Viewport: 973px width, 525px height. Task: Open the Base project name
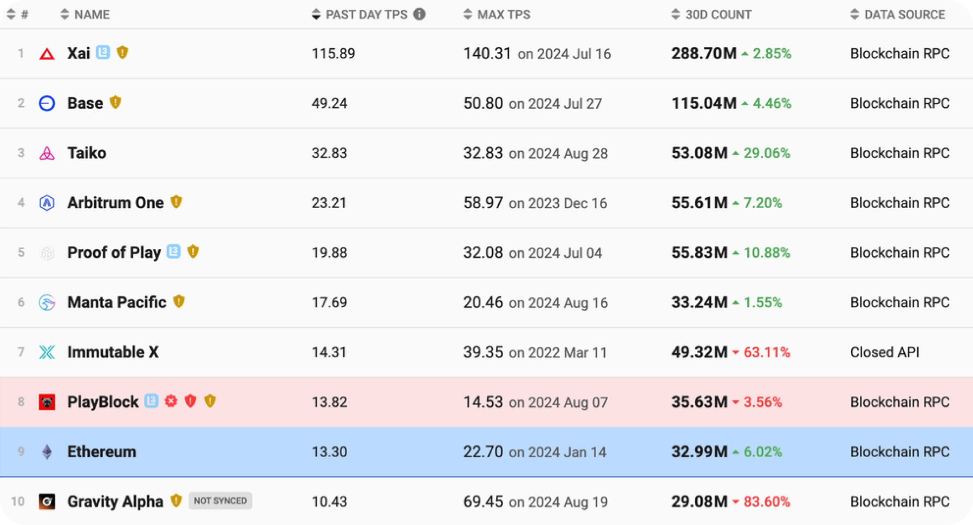coord(85,103)
